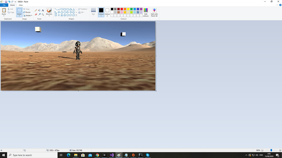This screenshot has height=158, width=282.
Task: Open the Size dropdown
Action: click(x=93, y=12)
